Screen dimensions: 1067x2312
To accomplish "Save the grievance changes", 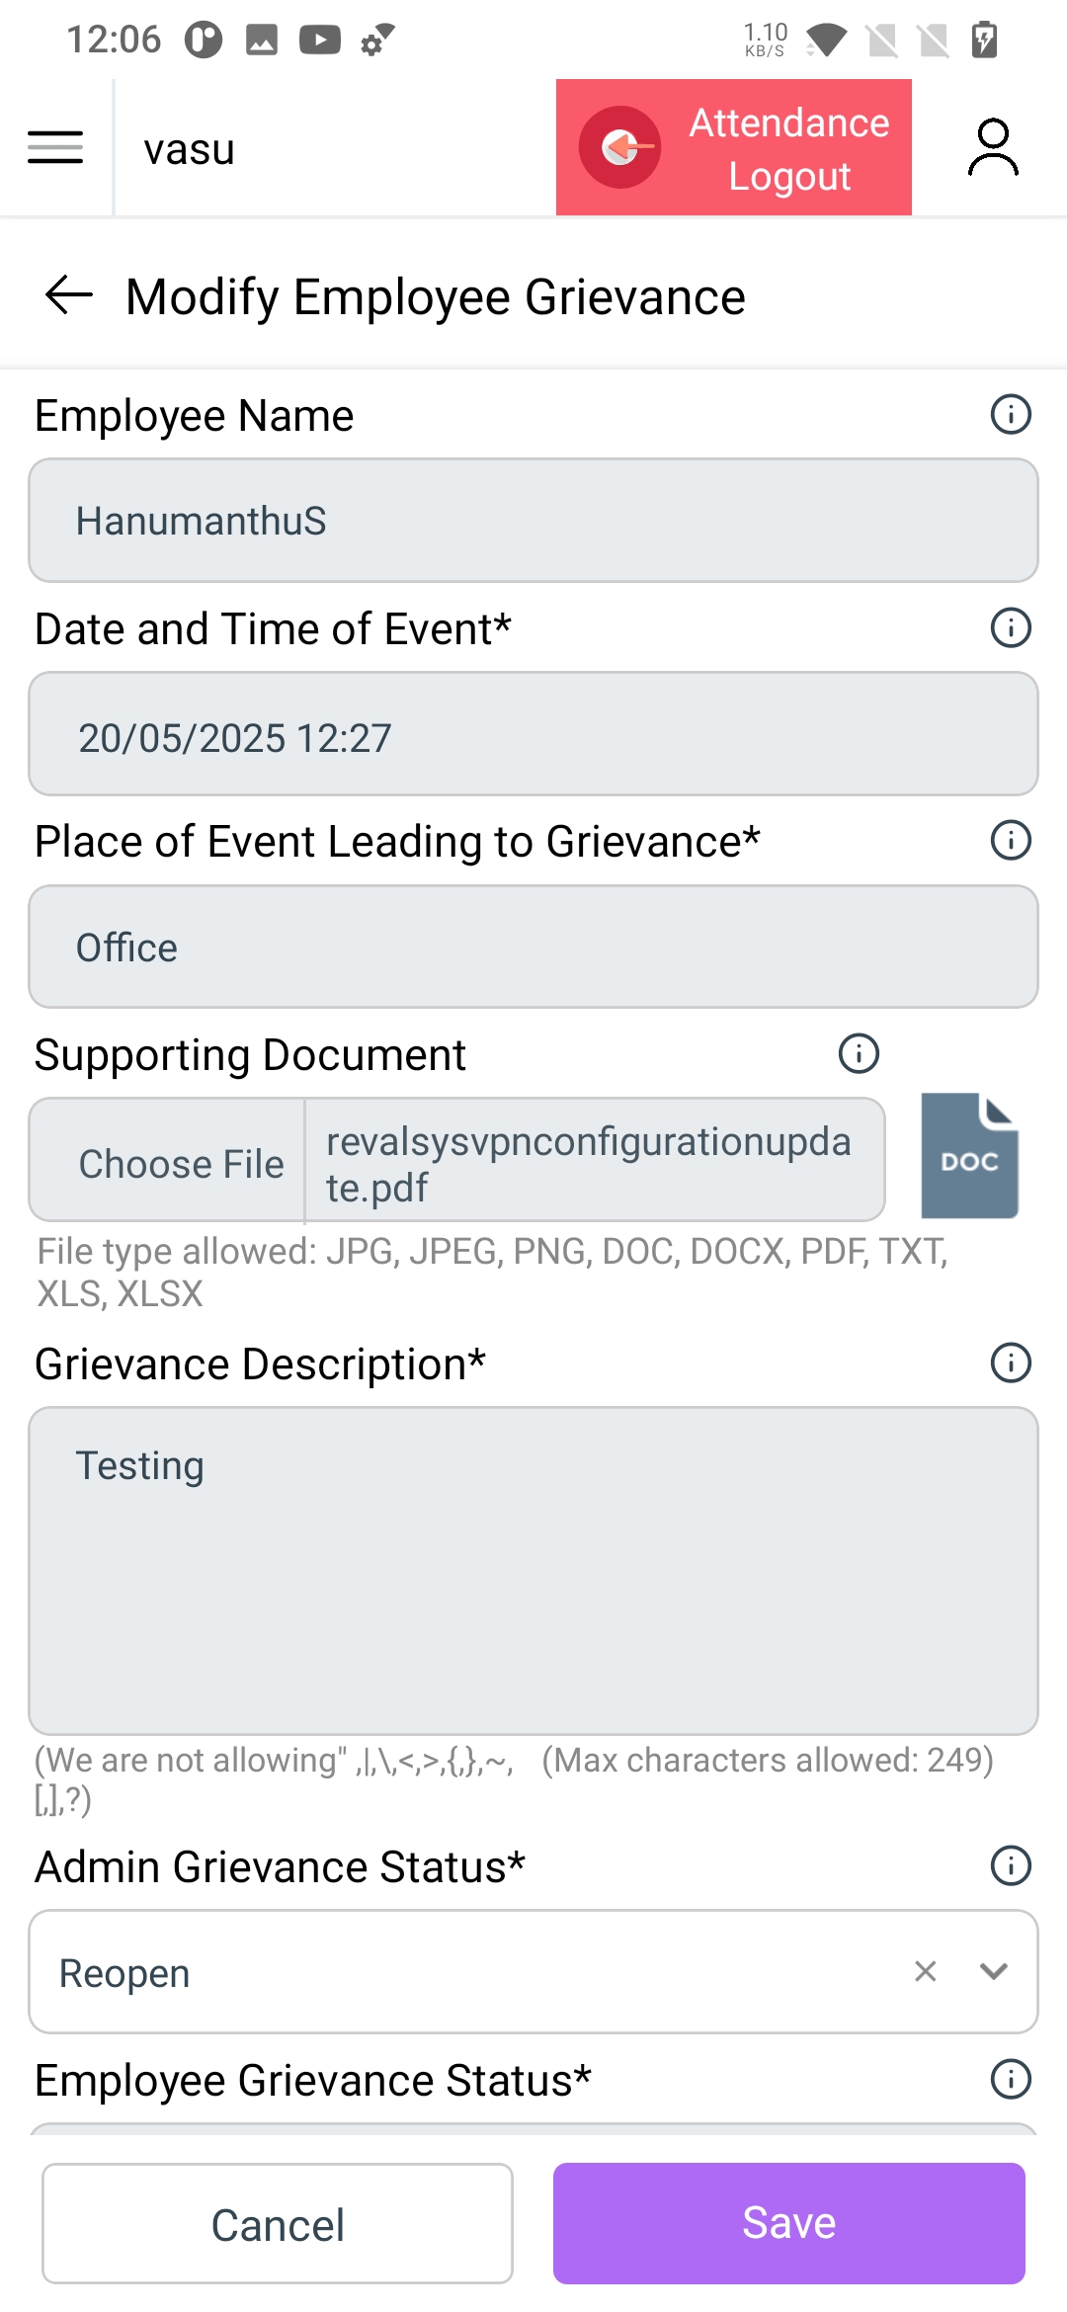I will pos(788,2223).
